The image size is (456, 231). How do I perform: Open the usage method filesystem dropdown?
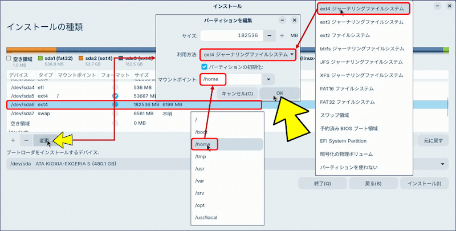pos(249,55)
